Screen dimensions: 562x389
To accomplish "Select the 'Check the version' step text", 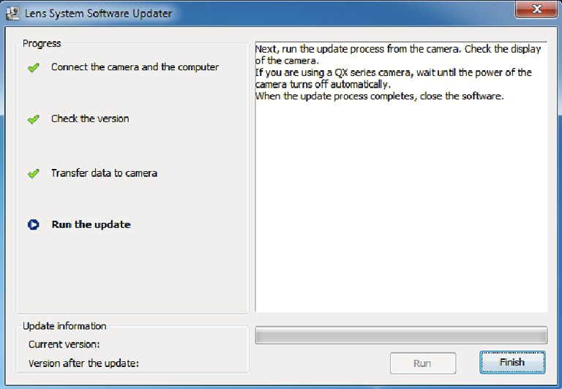I will 90,118.
